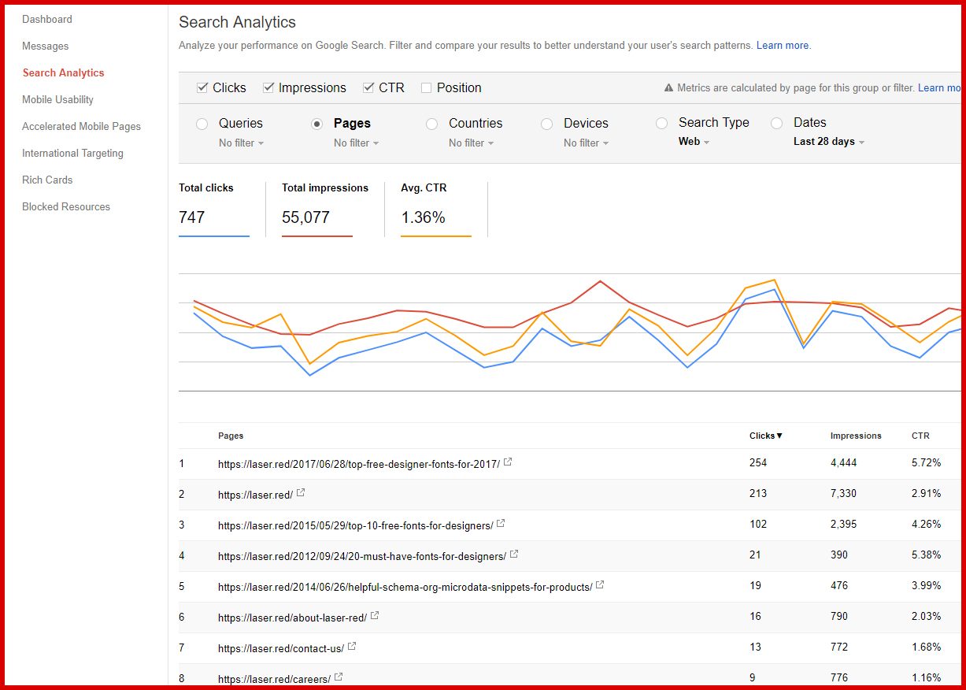
Task: Open Accelerated Mobile Pages in the sidebar
Action: click(x=82, y=126)
